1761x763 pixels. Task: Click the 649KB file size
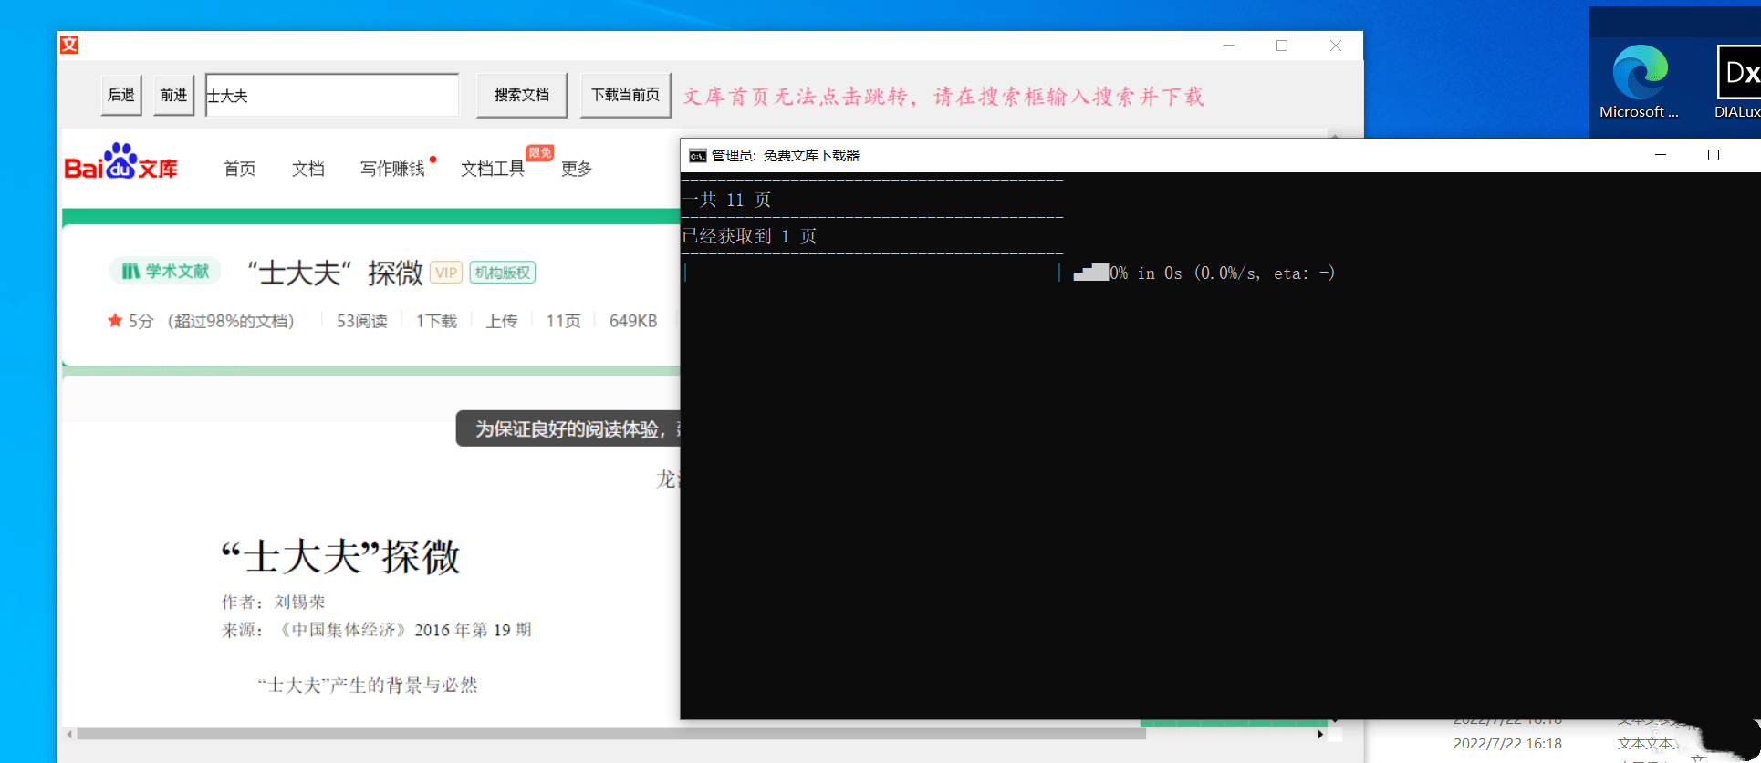coord(633,321)
